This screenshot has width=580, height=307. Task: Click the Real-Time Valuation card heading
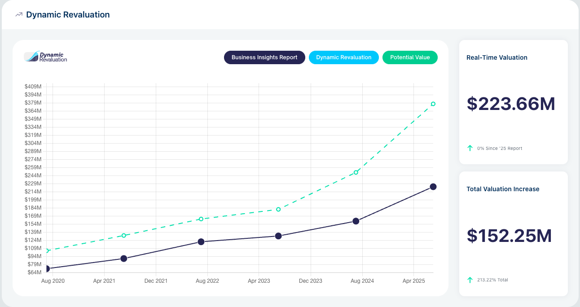point(497,57)
